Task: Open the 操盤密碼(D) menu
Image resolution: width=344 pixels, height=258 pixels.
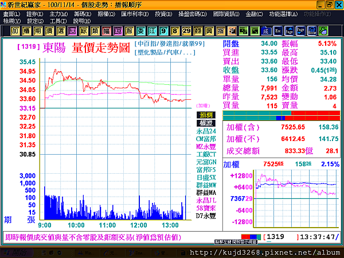Action: (193, 14)
